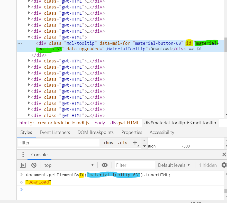This screenshot has width=227, height=203.
Task: Add new style rule plus icon
Action: pos(135,143)
